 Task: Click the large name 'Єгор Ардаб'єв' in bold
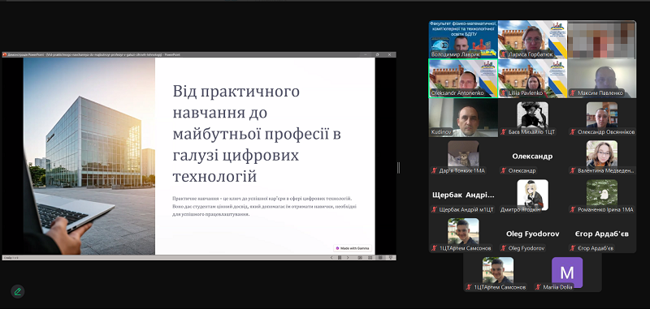601,234
